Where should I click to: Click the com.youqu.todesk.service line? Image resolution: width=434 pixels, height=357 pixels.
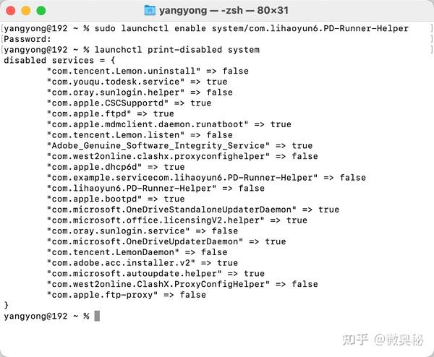137,82
